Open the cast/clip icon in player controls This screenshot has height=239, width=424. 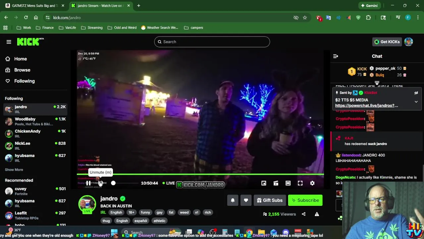tap(276, 183)
